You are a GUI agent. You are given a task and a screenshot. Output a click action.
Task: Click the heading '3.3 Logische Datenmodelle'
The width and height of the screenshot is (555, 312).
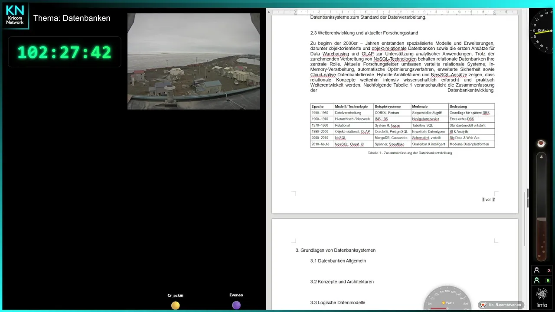(338, 302)
